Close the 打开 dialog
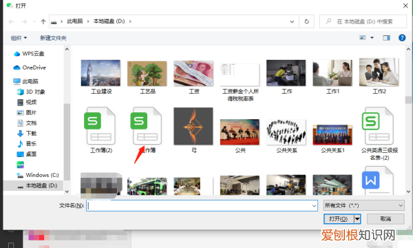413x248 pixels. tap(405, 6)
